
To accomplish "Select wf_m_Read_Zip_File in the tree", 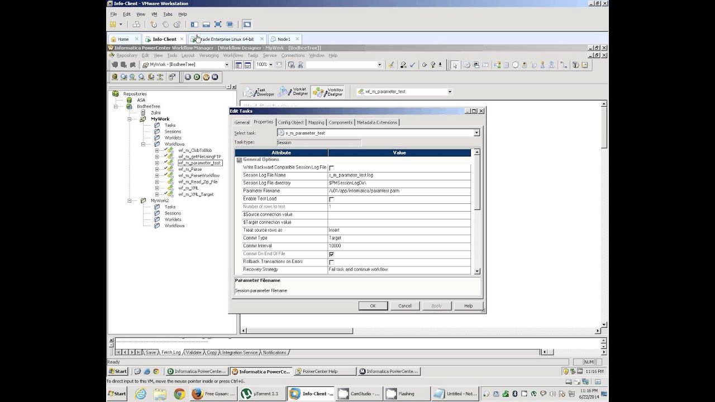I will tap(198, 182).
